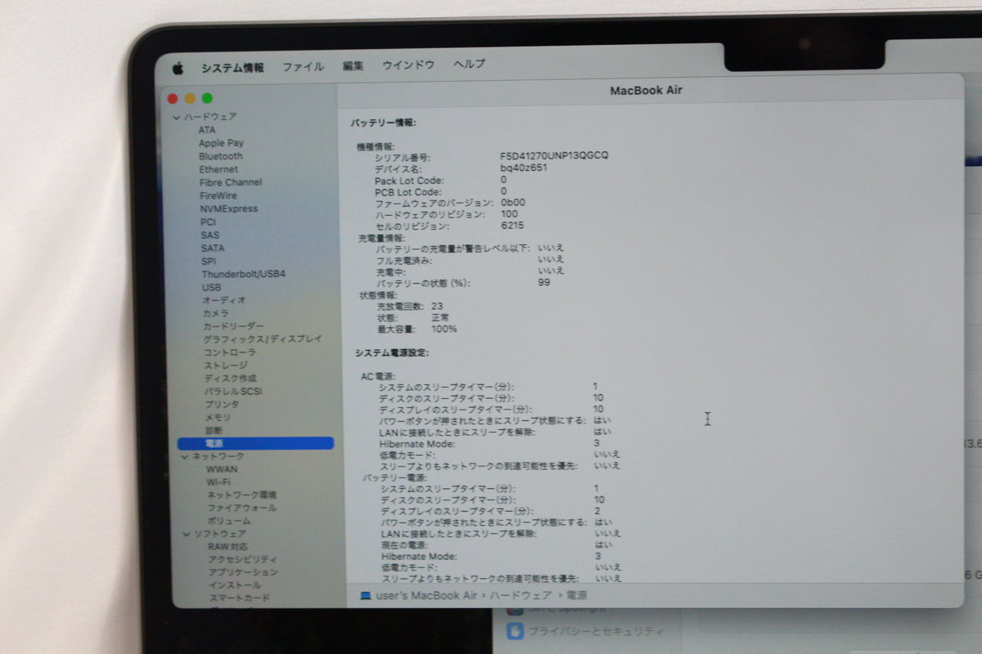Open the システム情報 menu
The height and width of the screenshot is (654, 982).
[233, 68]
